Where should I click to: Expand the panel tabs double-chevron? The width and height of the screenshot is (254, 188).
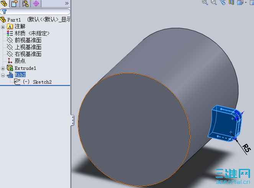coord(67,3)
